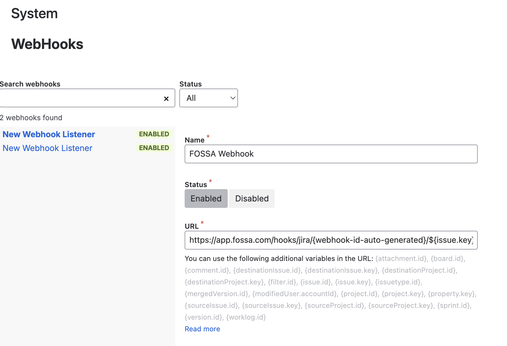Open the second, non-bold New Webhook Listener
Image resolution: width=507 pixels, height=346 pixels.
click(47, 148)
